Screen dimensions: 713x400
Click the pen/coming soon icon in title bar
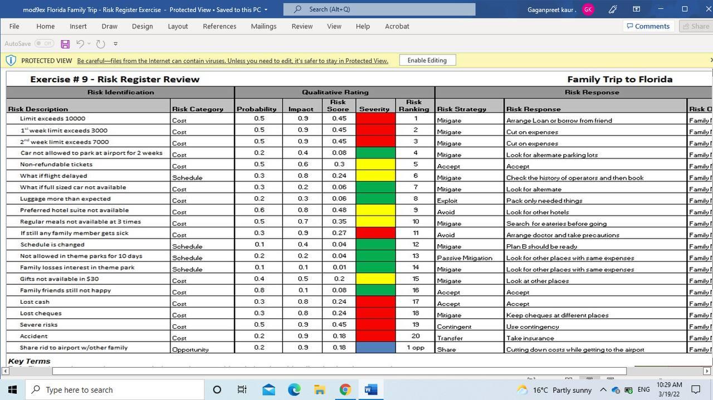click(613, 9)
